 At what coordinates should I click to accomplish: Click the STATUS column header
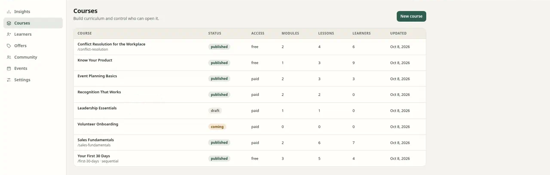[215, 33]
